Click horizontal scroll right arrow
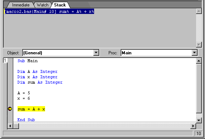The width and height of the screenshot is (205, 139). [193, 126]
